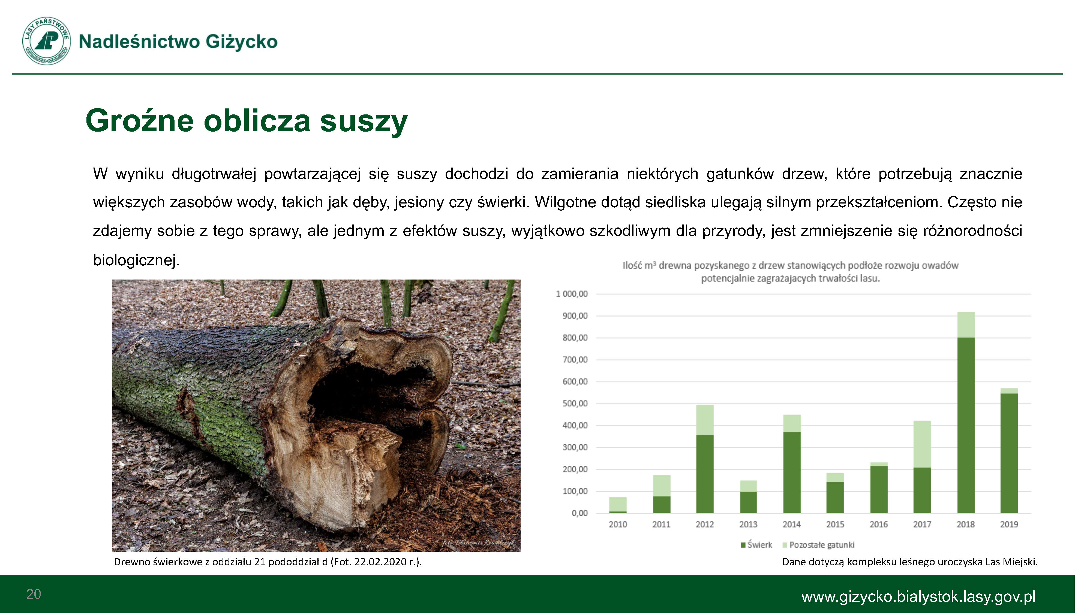This screenshot has width=1075, height=613.
Task: Click the 'Pozostałe gatunki' legend label
Action: coord(822,545)
